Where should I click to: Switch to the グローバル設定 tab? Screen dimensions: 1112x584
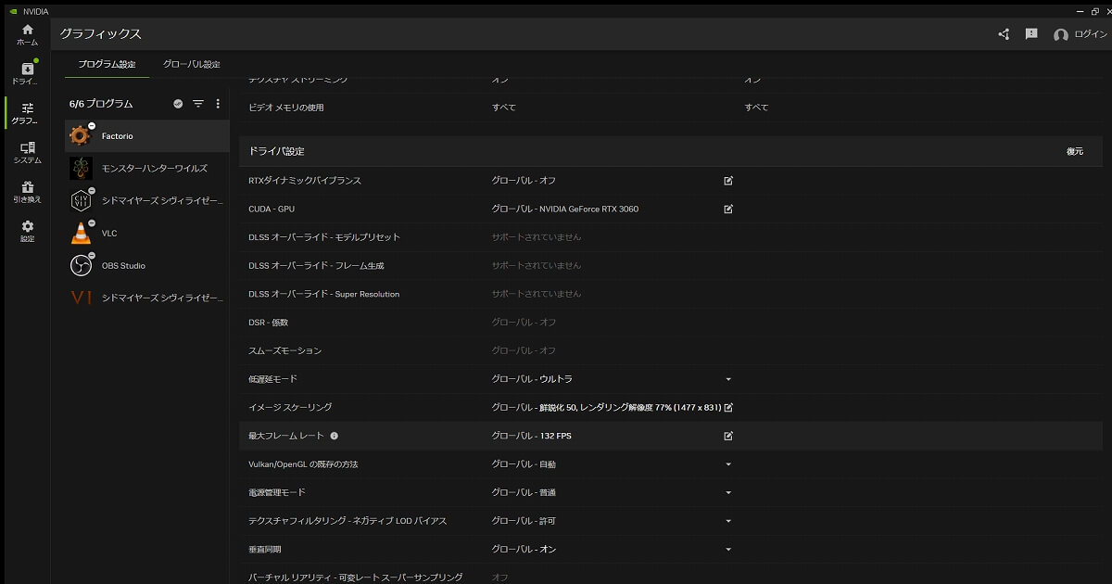point(192,65)
